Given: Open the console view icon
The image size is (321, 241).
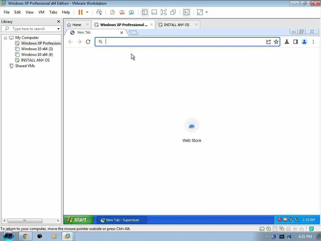Looking at the screenshot, I should 186,12.
